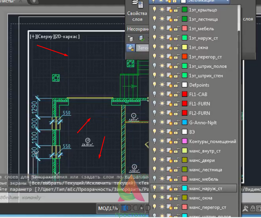Lock the 1эт_перегор_ст layer
Image resolution: width=261 pixels, height=218 pixels.
click(x=177, y=56)
